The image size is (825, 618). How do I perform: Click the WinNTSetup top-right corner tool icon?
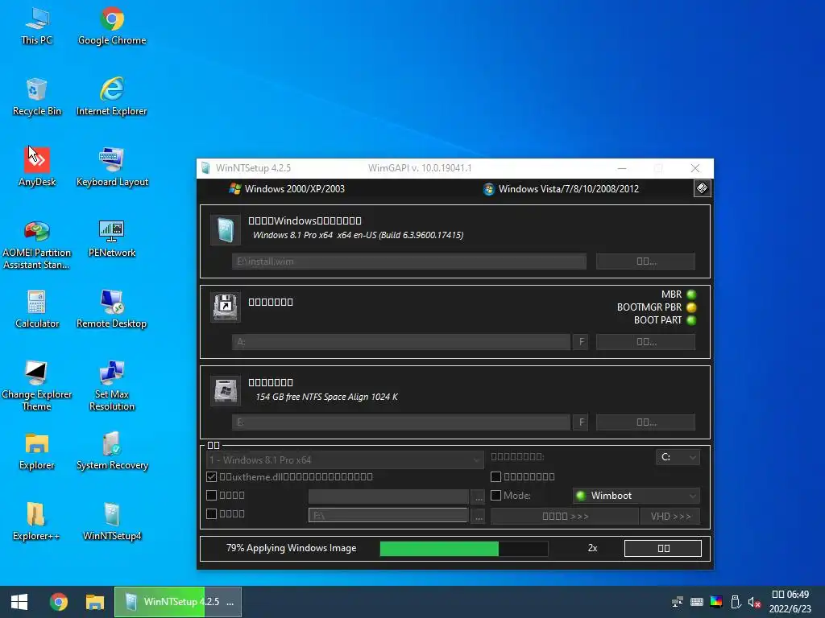[x=702, y=188]
